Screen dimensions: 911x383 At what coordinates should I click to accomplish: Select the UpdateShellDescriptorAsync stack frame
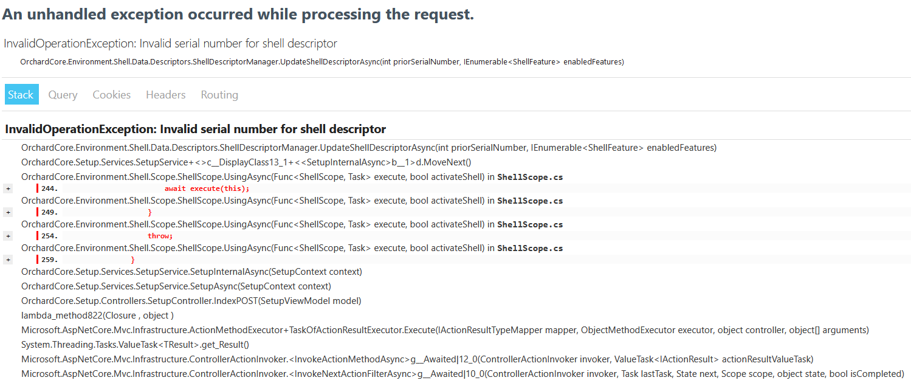pyautogui.click(x=368, y=147)
